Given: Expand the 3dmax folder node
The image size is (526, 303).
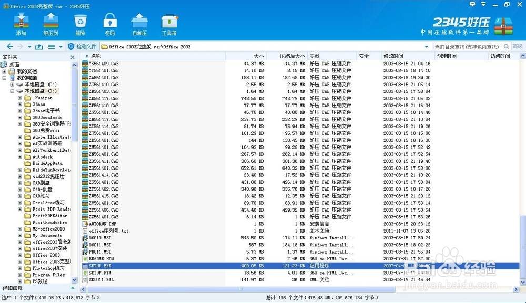Looking at the screenshot, I should (x=20, y=104).
